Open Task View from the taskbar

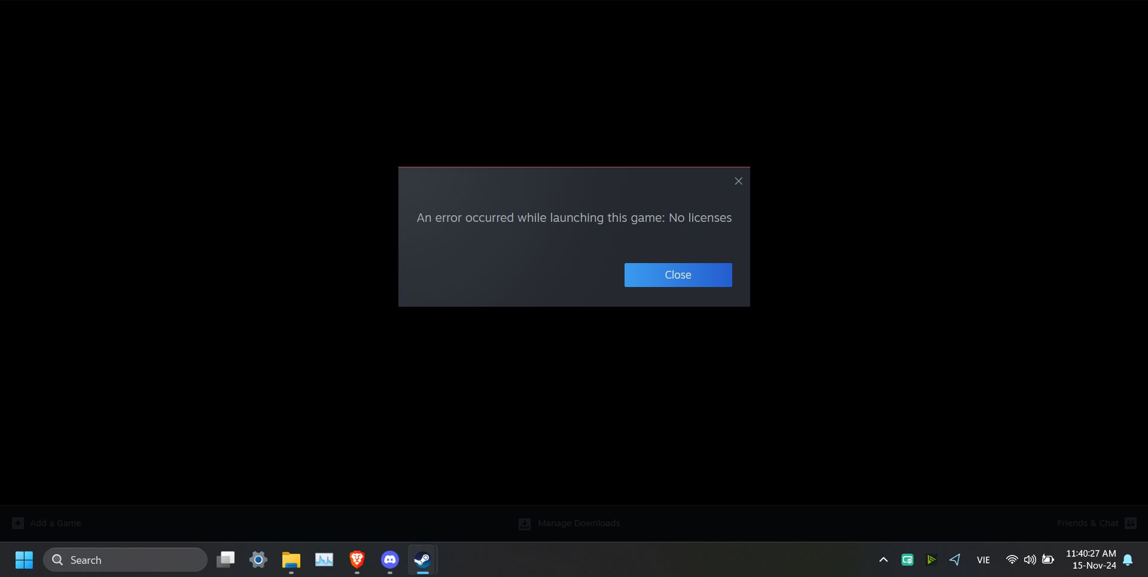[x=225, y=560]
